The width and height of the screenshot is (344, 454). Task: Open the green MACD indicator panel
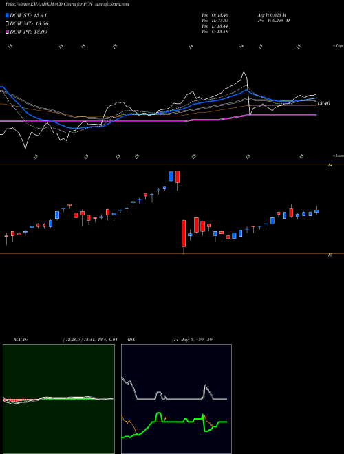pyautogui.click(x=58, y=399)
